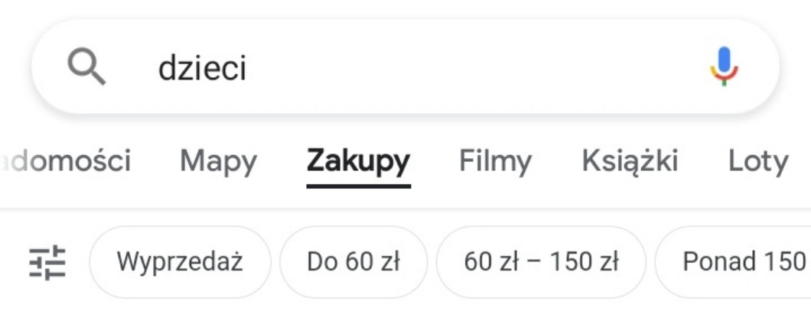Tap the word "dzieci" in the query

tap(202, 69)
